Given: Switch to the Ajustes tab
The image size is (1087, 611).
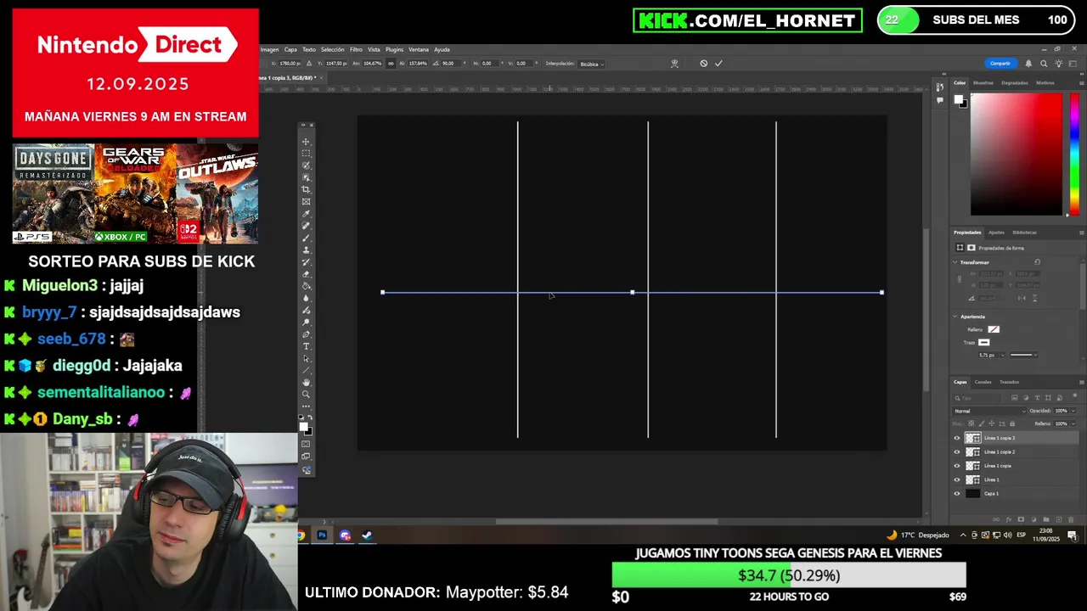Looking at the screenshot, I should coord(996,233).
